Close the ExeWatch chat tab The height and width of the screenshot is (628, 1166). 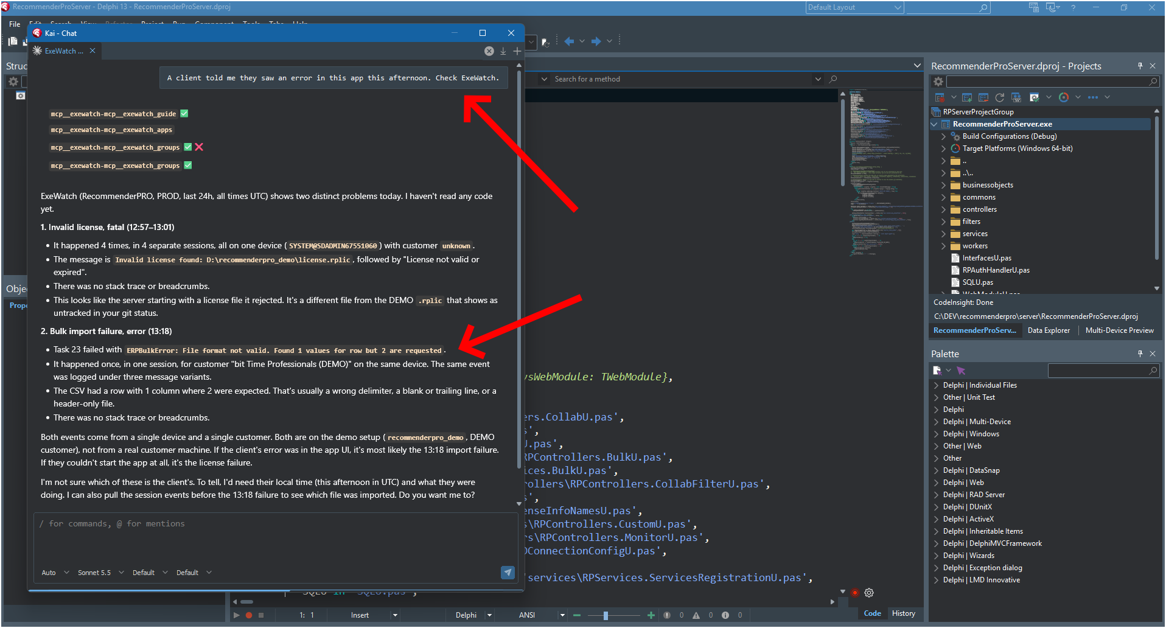(93, 51)
